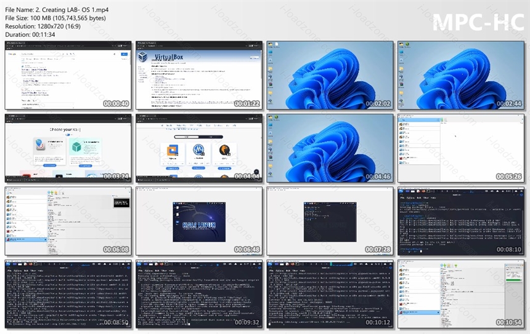The image size is (530, 334).
Task: Select the desktop frame stamped 00:04:46
Action: [330, 148]
